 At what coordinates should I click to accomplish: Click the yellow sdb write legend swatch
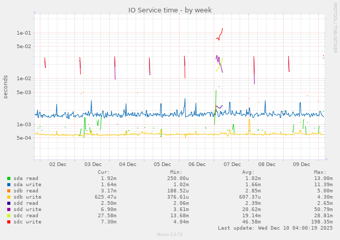coord(9,197)
